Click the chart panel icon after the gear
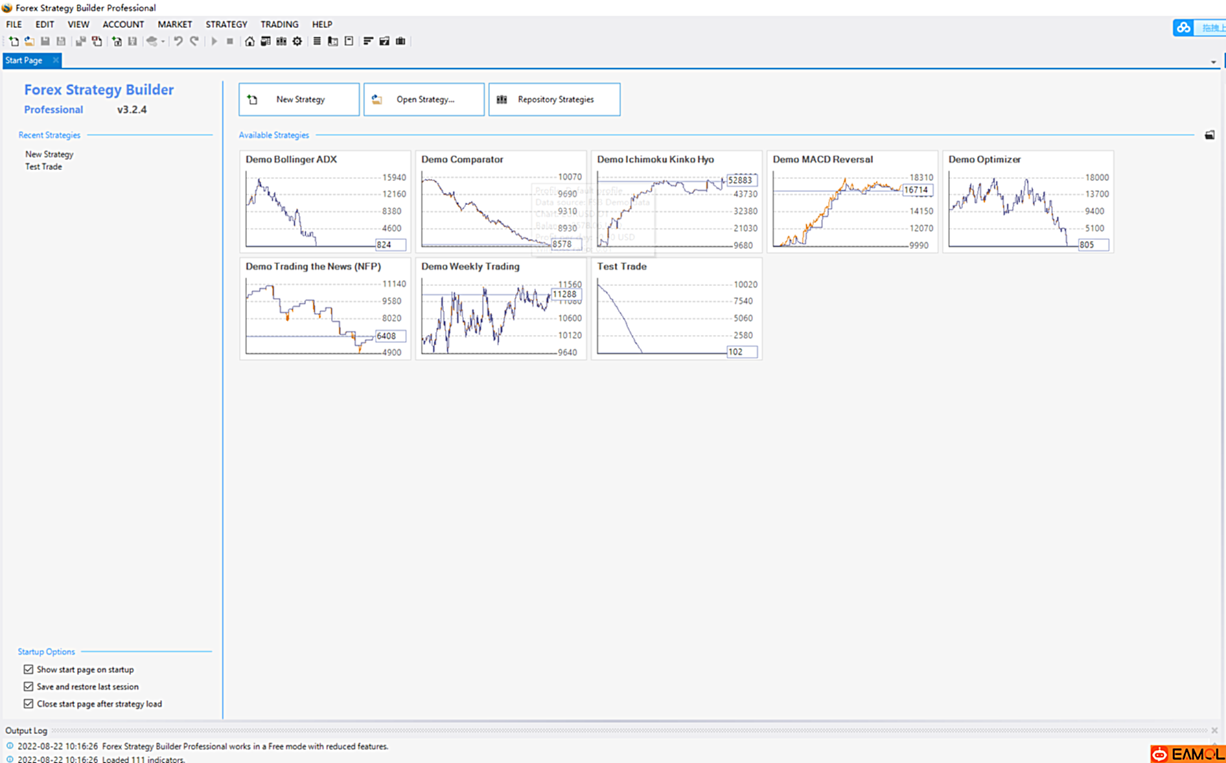Screen dimensions: 1226x763 [333, 41]
